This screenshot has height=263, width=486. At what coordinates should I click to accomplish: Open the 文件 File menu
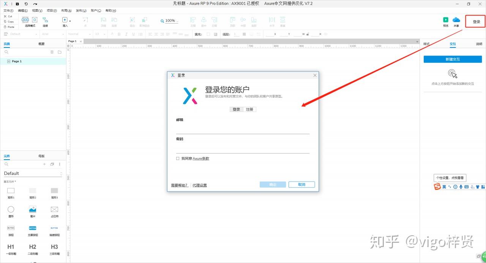pos(8,10)
